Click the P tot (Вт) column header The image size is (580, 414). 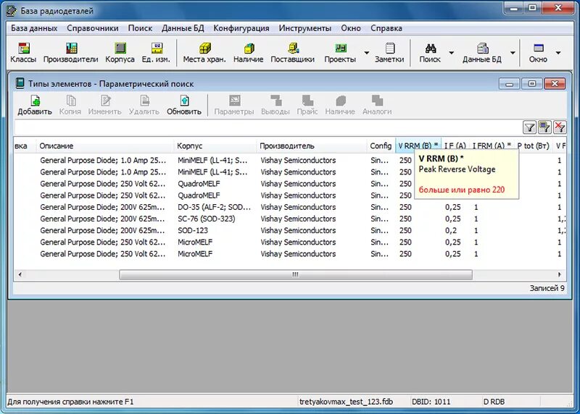pos(534,146)
